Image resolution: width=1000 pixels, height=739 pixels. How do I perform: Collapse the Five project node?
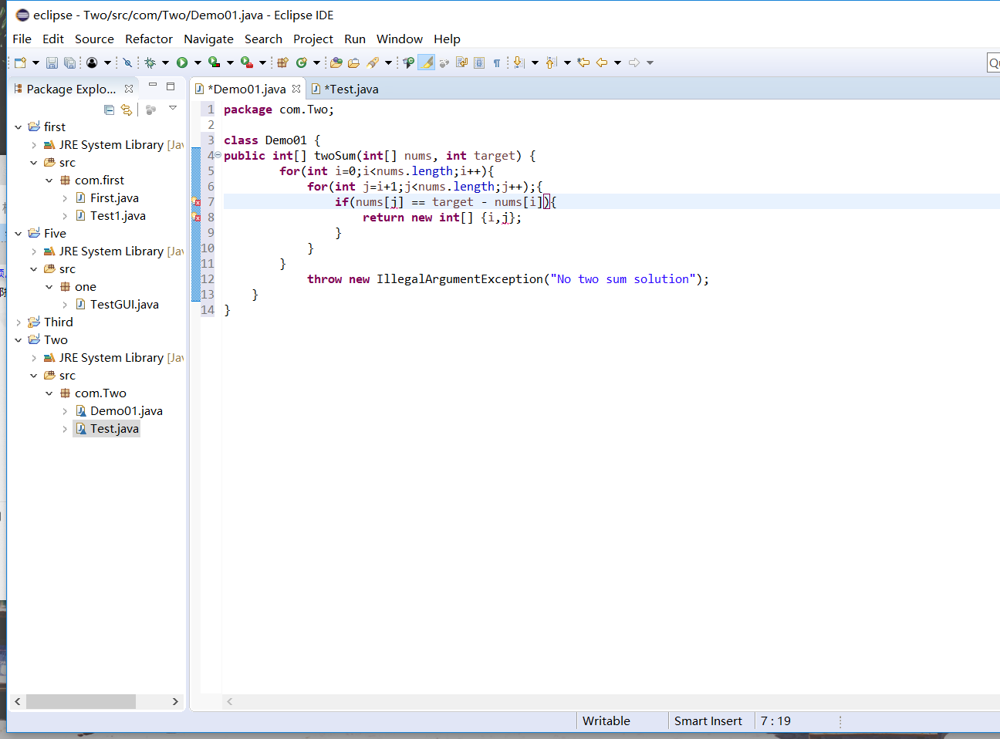19,233
